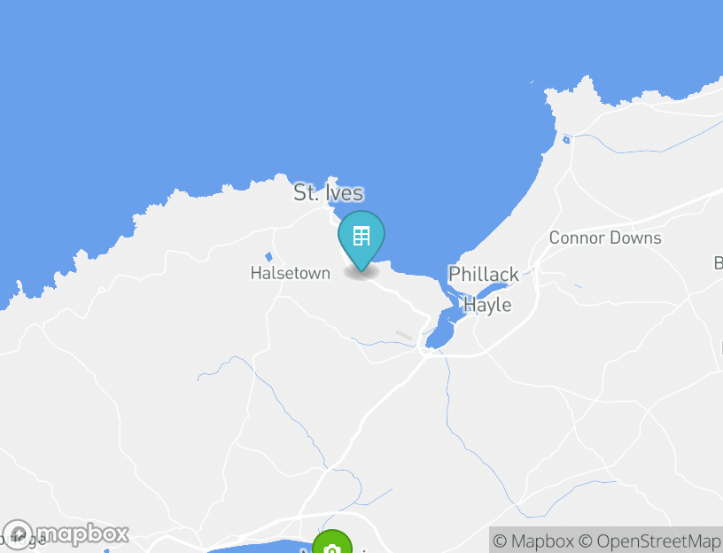
Task: Open the © Mapbox attribution link
Action: coord(533,541)
